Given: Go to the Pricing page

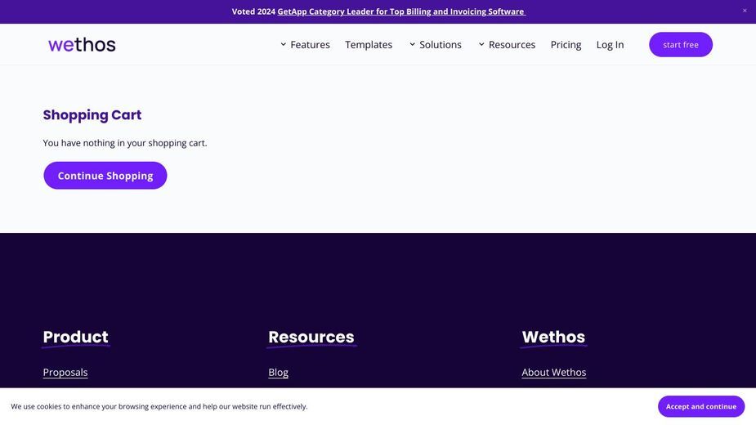Looking at the screenshot, I should pos(566,45).
